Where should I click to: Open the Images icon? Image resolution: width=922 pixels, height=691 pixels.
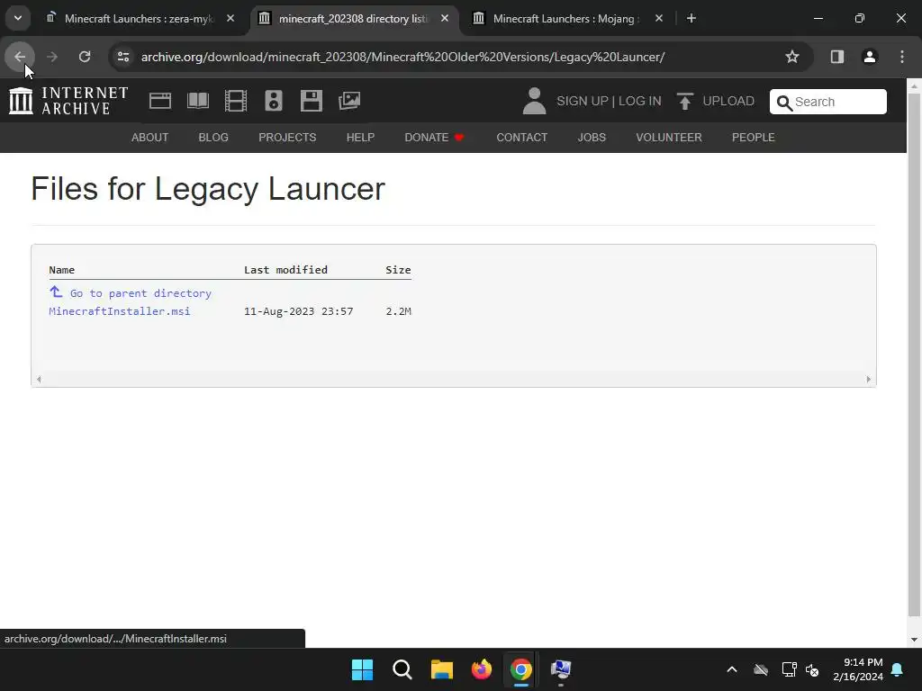349,101
